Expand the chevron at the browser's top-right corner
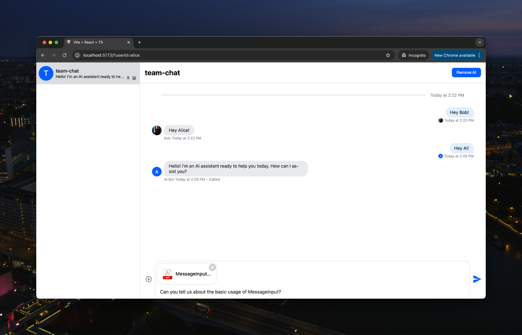 point(480,42)
